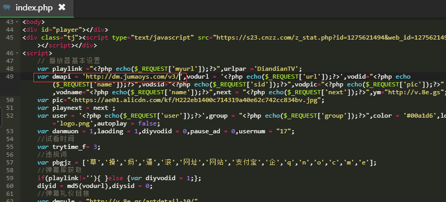
Task: Collapse the body block fold arrow at line 43
Action: pyautogui.click(x=17, y=22)
